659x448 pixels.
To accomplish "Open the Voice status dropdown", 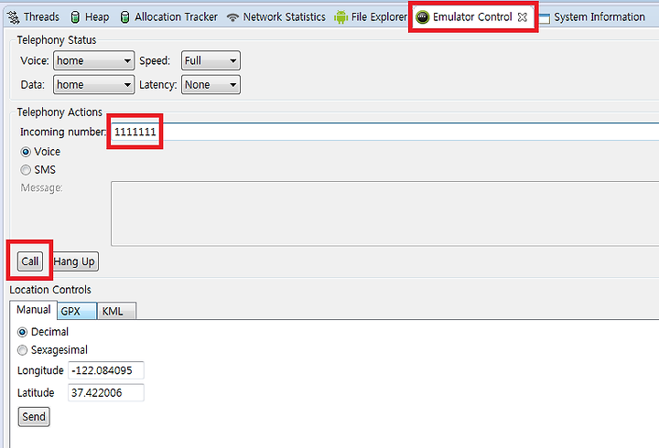I will [x=93, y=60].
